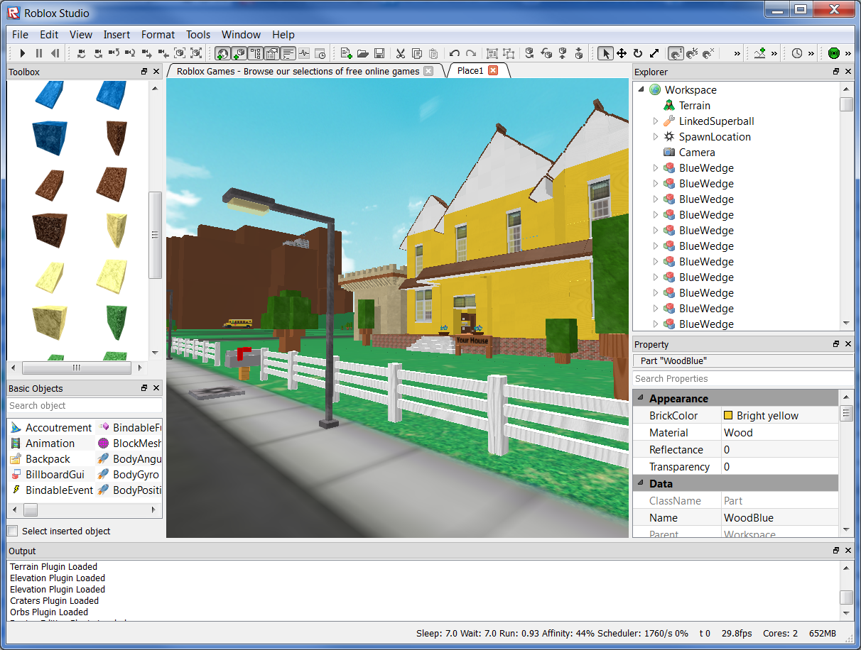
Task: Select the Move tool in the toolbar
Action: pos(622,53)
